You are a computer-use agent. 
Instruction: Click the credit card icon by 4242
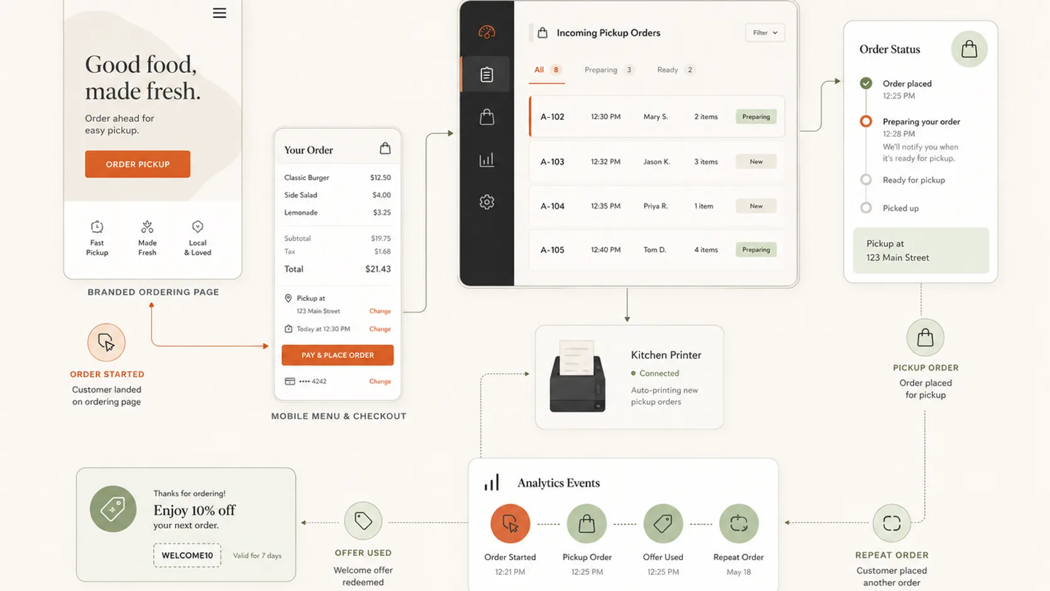290,381
